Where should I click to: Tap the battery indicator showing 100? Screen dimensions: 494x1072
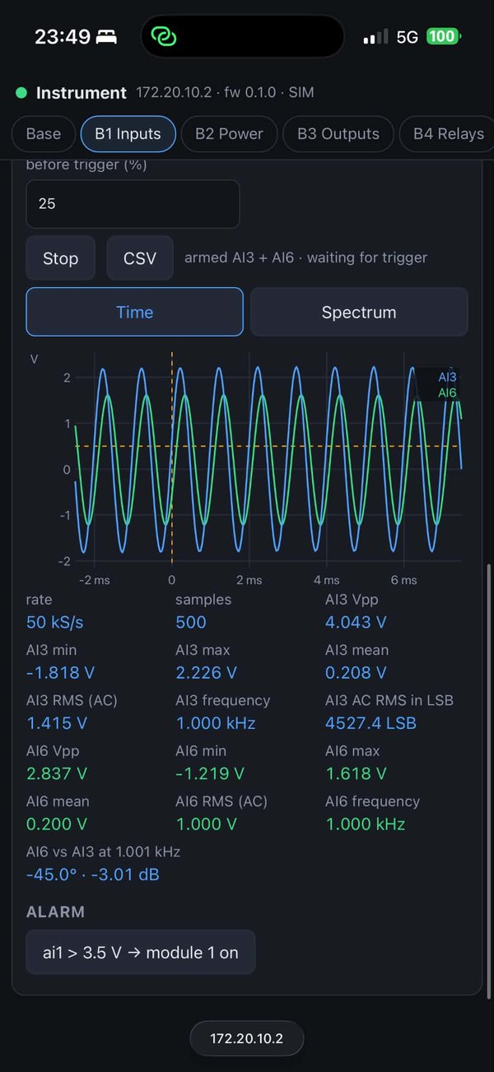[444, 36]
